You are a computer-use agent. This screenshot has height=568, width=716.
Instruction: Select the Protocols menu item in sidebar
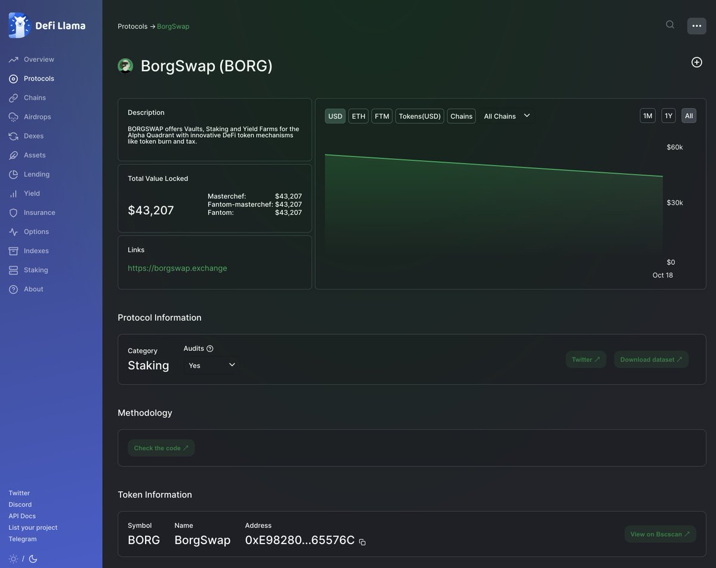38,78
